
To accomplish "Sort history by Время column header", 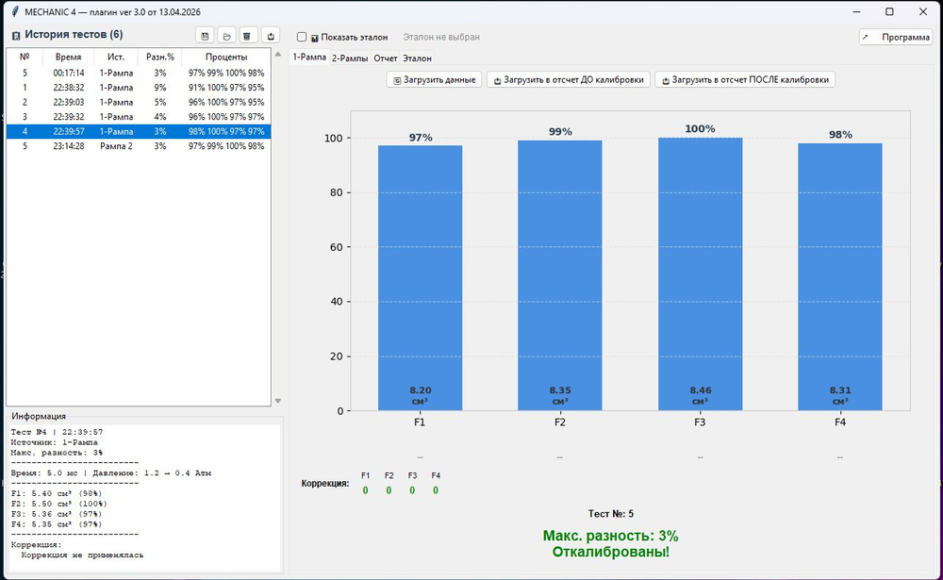I will coord(69,58).
